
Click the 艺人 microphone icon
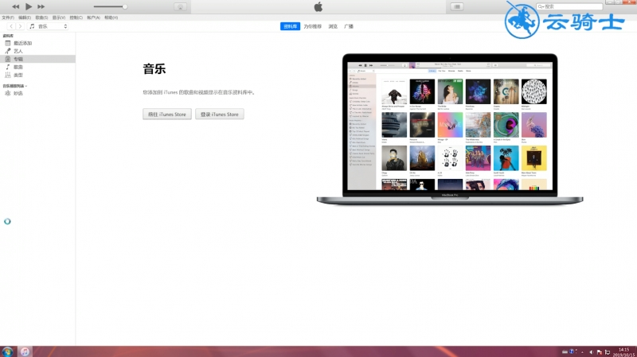pos(7,51)
